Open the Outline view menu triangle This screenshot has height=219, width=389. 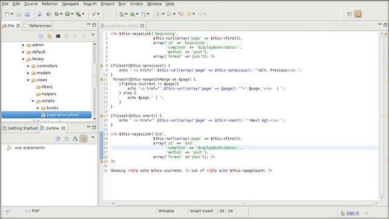click(93, 137)
